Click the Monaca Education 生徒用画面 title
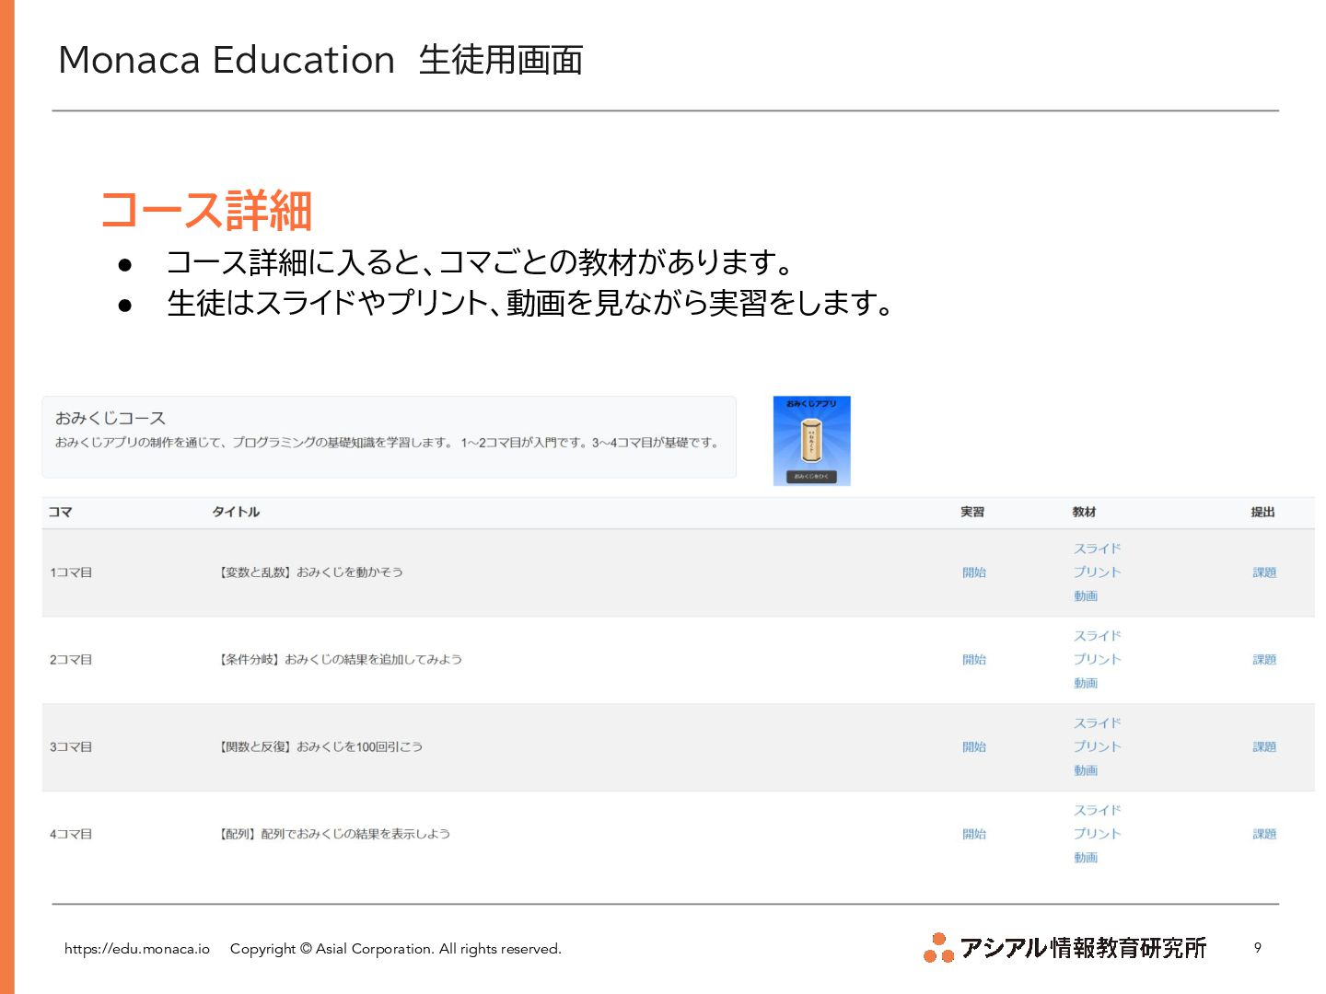Image resolution: width=1326 pixels, height=994 pixels. pyautogui.click(x=320, y=60)
